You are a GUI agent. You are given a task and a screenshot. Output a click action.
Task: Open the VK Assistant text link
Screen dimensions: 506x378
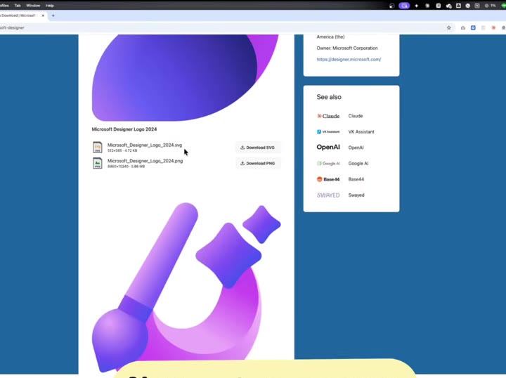point(361,131)
